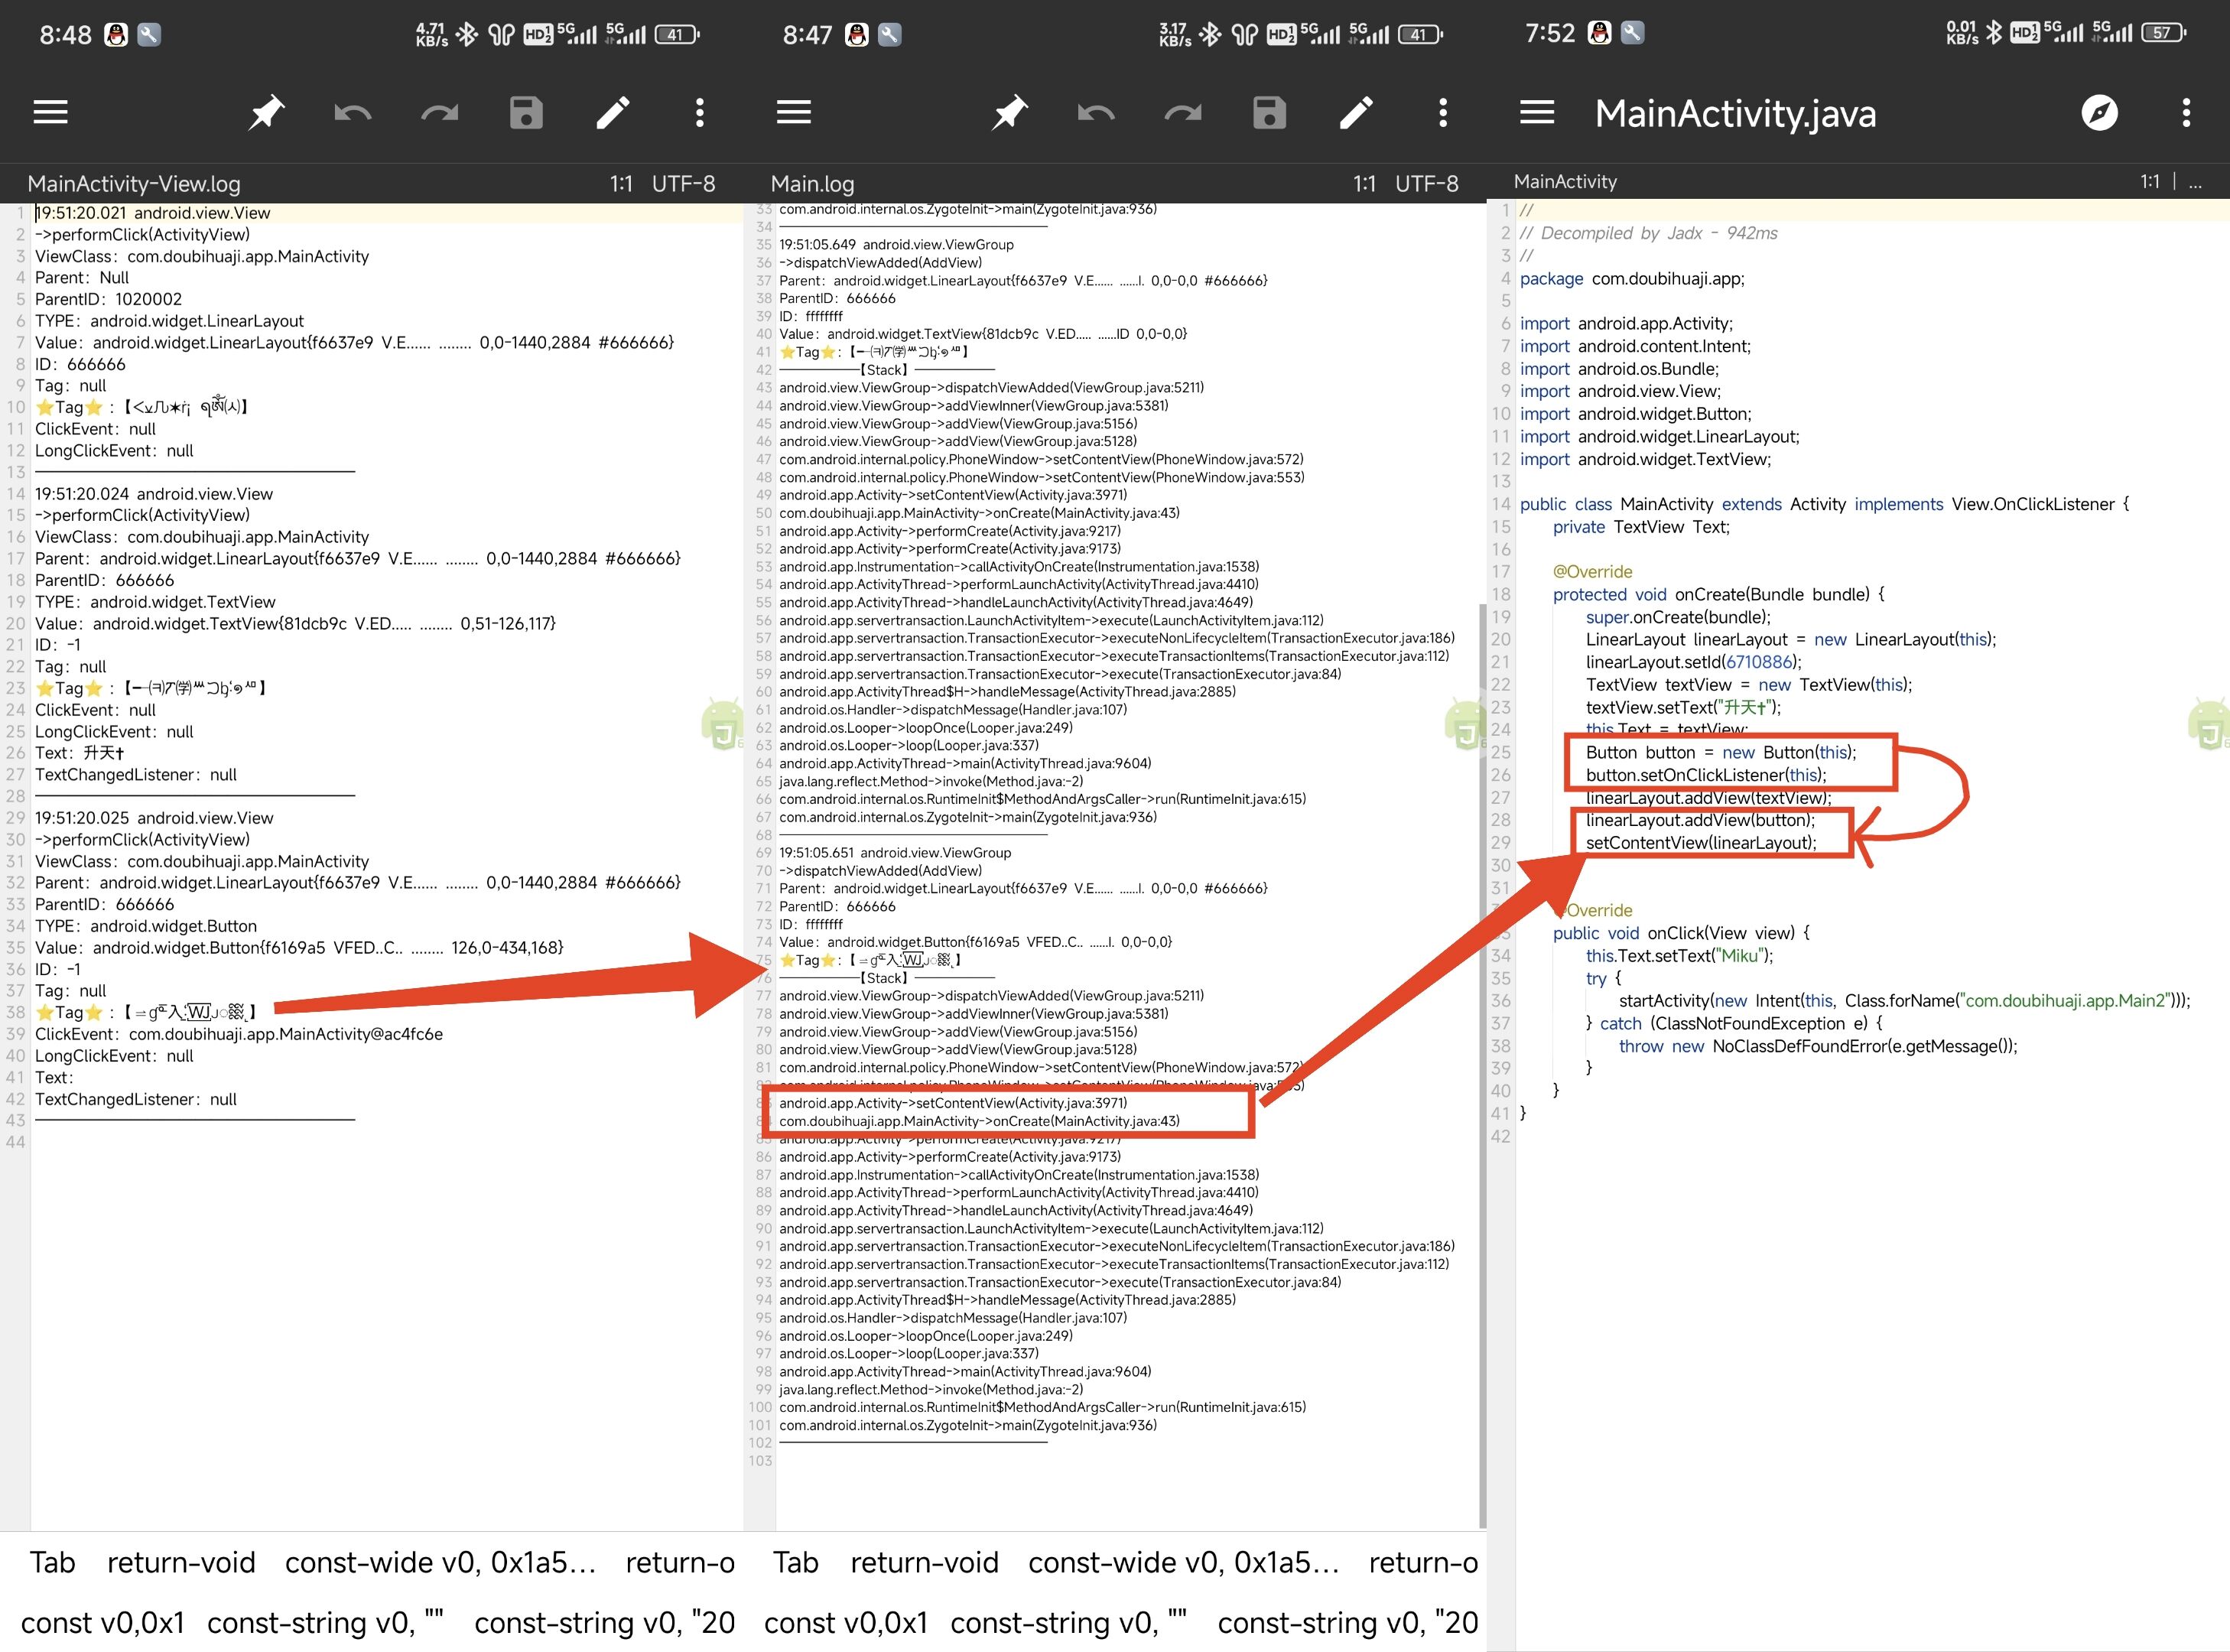Tap Main.log vertical scrollbar thumb

point(1481,1065)
